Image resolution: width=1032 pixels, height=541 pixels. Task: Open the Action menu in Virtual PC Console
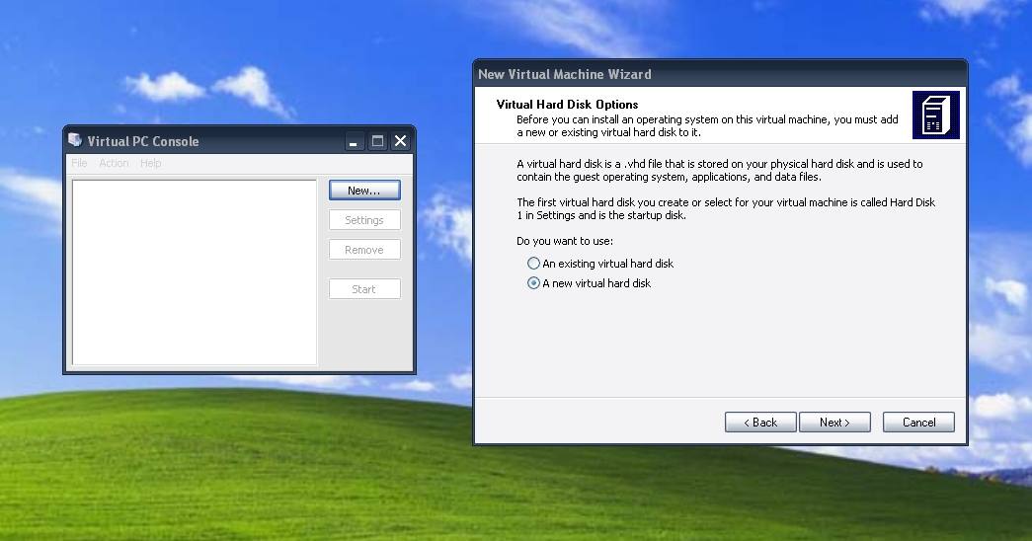114,163
